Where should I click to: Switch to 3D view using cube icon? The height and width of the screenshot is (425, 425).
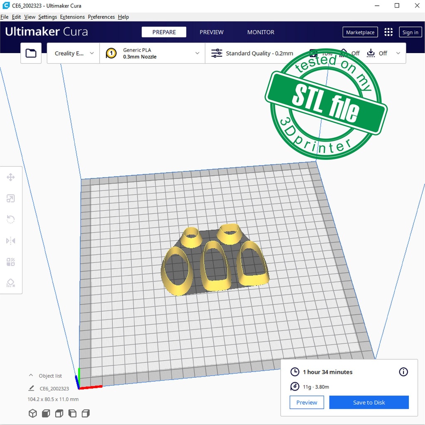click(32, 413)
